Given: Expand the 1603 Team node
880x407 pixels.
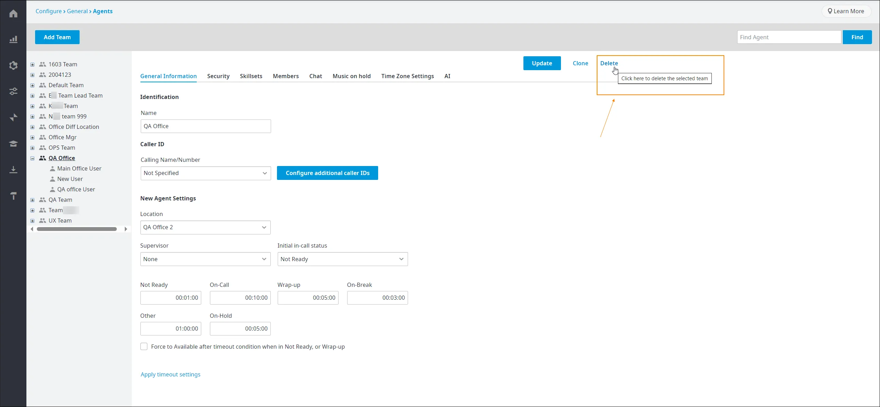Looking at the screenshot, I should 32,65.
